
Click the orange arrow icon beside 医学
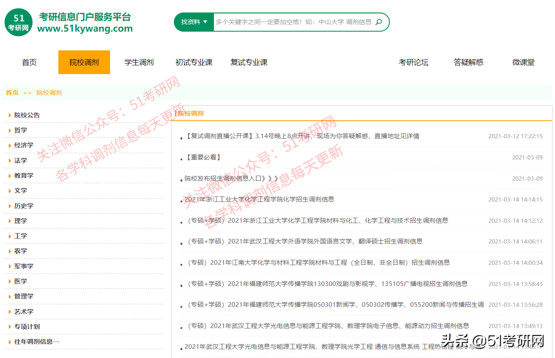tap(10, 281)
